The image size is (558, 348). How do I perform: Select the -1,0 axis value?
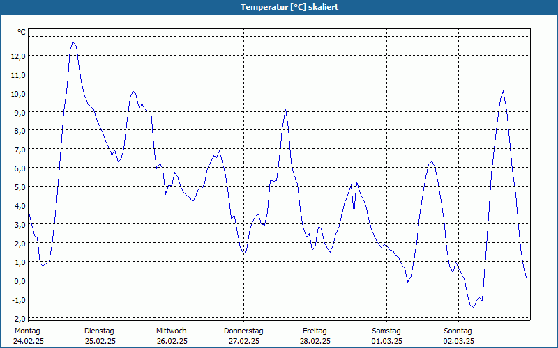click(19, 300)
